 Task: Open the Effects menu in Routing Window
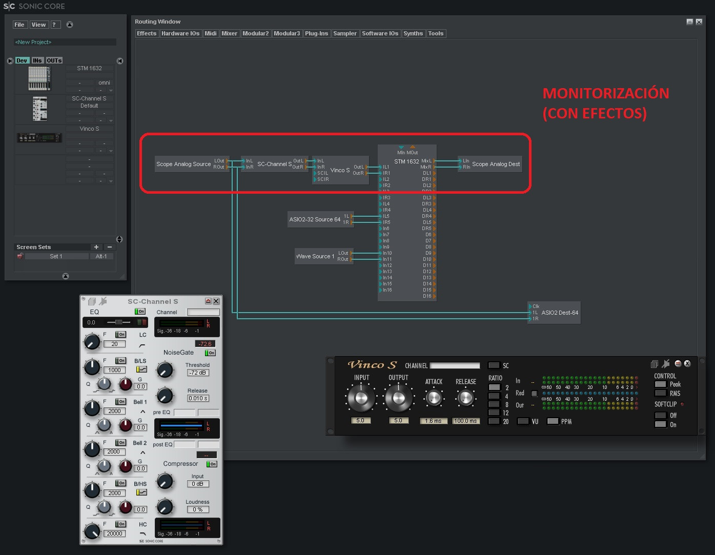click(147, 33)
